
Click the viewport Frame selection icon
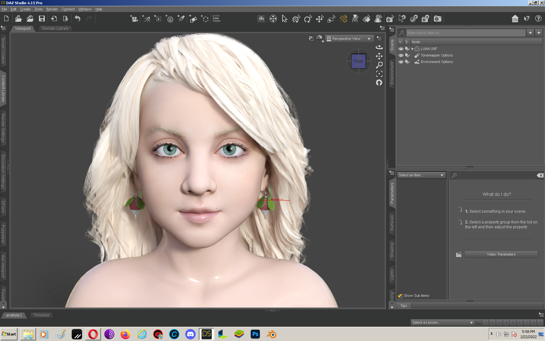(379, 74)
